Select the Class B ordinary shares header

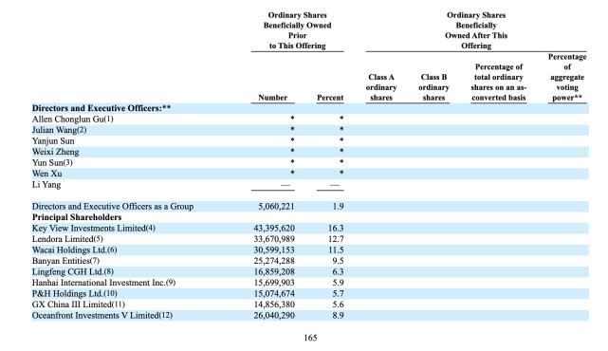[433, 87]
